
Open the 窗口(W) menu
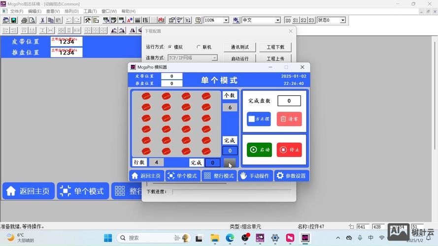point(109,11)
